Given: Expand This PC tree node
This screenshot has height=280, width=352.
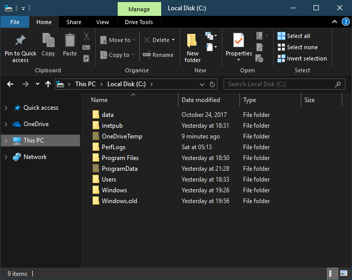Looking at the screenshot, I should coord(6,141).
